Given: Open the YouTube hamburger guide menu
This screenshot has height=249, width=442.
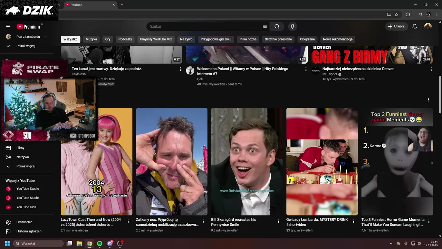Looking at the screenshot, I should tap(8, 26).
